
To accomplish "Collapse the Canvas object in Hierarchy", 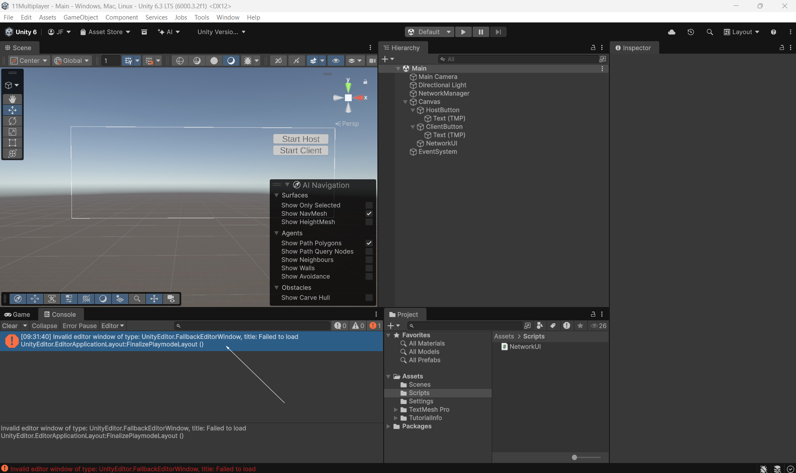I will (x=405, y=102).
